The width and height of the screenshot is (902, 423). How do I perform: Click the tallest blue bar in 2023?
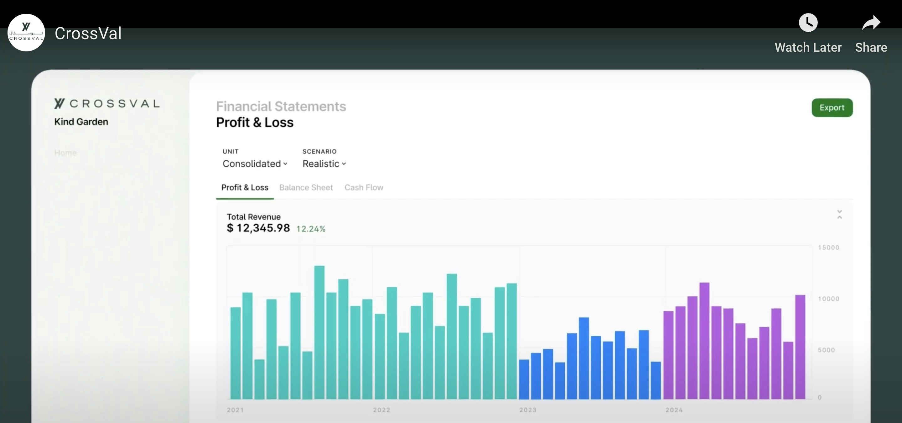tap(584, 358)
